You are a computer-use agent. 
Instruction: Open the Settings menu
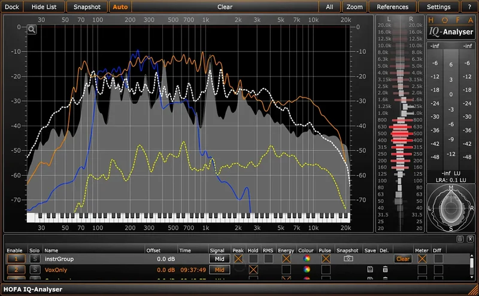click(x=438, y=7)
